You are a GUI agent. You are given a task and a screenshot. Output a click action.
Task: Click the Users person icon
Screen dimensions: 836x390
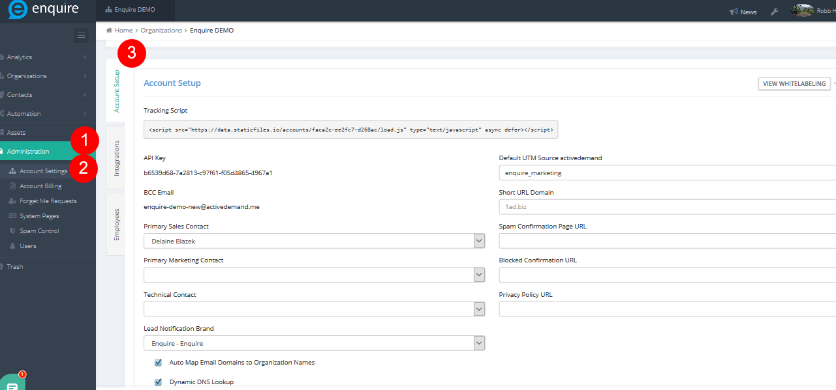coord(13,246)
